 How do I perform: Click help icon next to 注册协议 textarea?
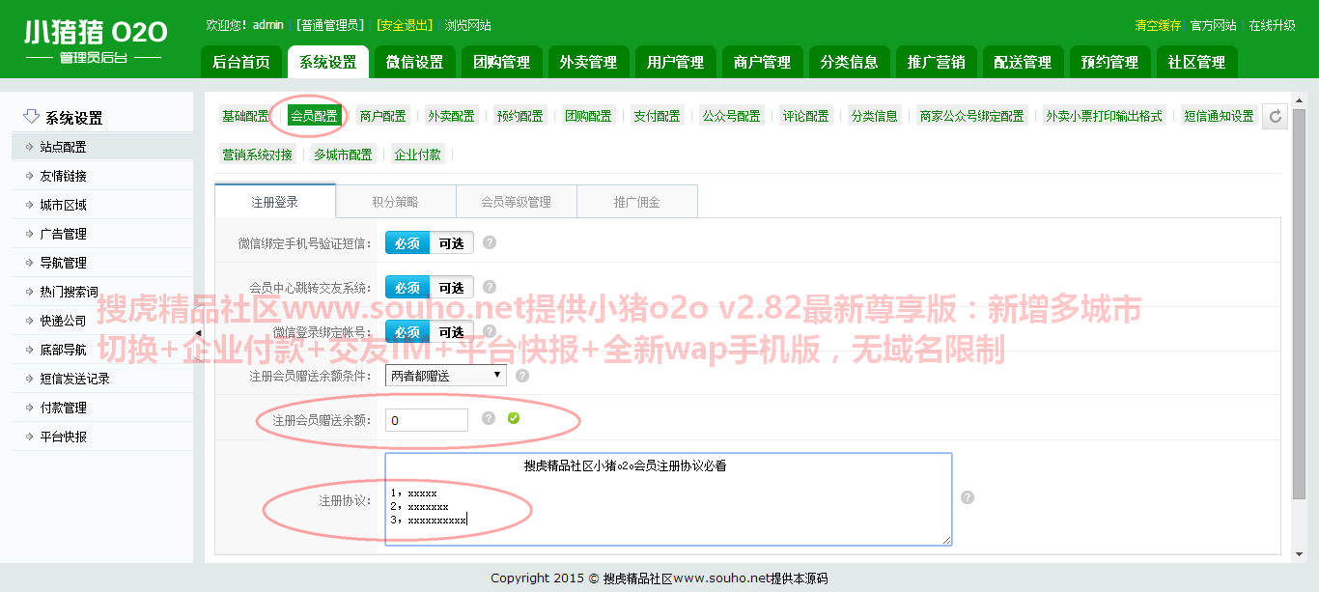click(968, 497)
